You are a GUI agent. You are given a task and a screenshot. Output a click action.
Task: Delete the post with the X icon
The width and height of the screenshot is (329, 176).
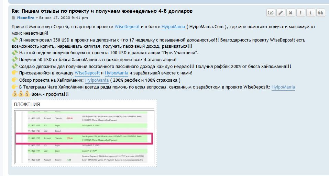pyautogui.click(x=291, y=13)
